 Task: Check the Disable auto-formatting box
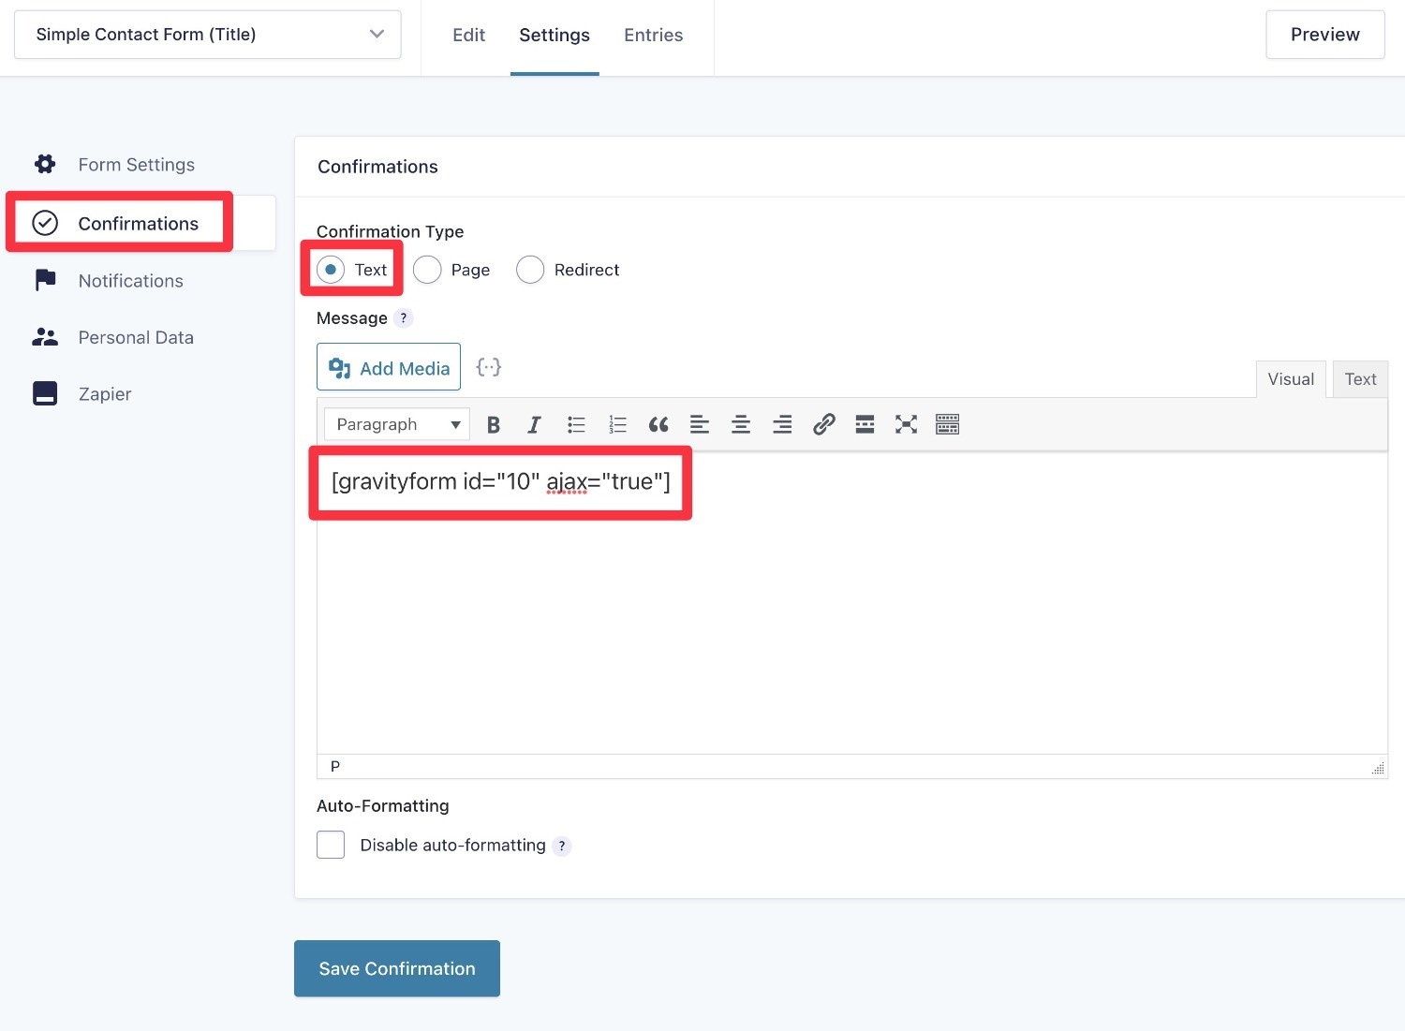[331, 845]
